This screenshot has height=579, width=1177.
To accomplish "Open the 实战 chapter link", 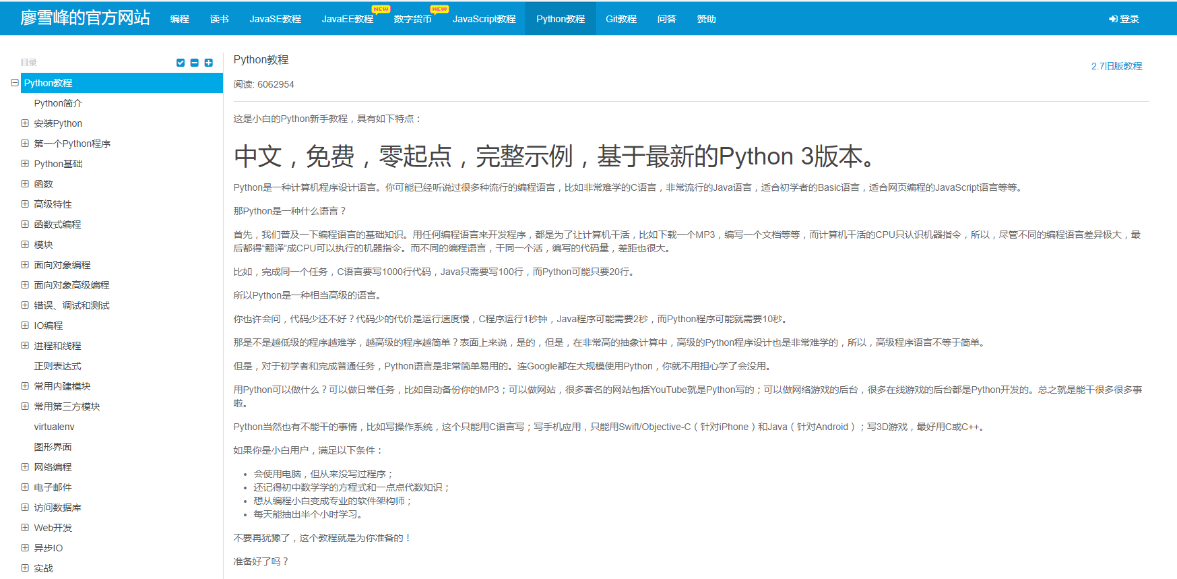I will click(43, 568).
